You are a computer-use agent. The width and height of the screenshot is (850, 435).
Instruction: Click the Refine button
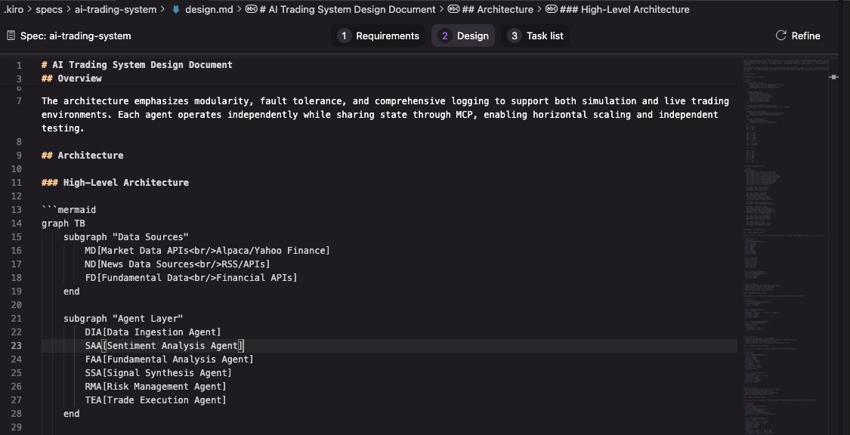pyautogui.click(x=798, y=35)
